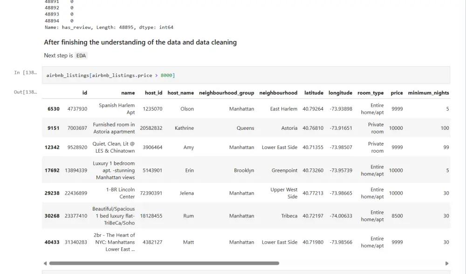Click the 'Greenpoint' neighbourhood cell

(284, 170)
